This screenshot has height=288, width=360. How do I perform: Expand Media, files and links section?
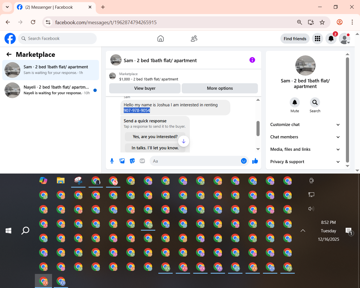(x=305, y=149)
